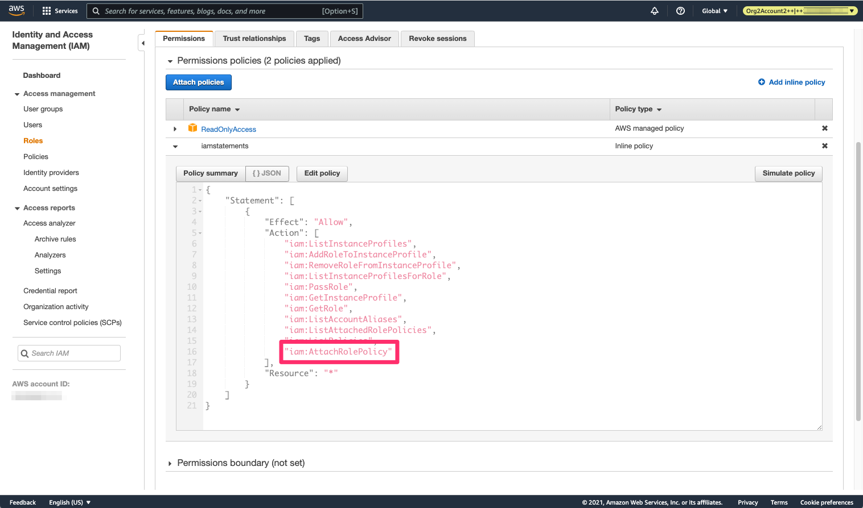The height and width of the screenshot is (508, 863).
Task: Open Identity providers
Action: (x=51, y=173)
